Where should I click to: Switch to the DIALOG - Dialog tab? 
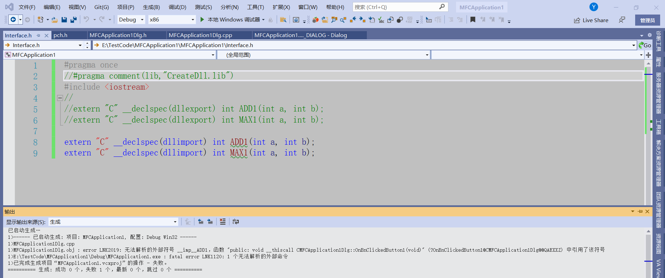tap(310, 35)
